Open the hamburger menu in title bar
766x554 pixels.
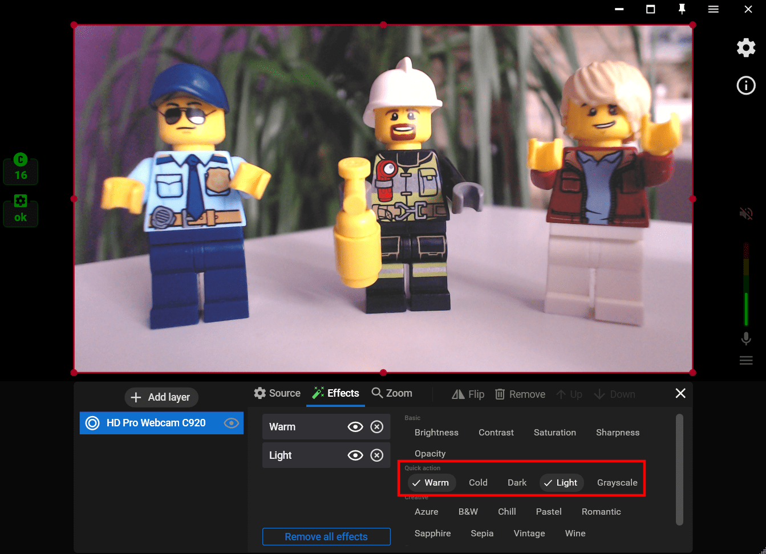pos(713,9)
